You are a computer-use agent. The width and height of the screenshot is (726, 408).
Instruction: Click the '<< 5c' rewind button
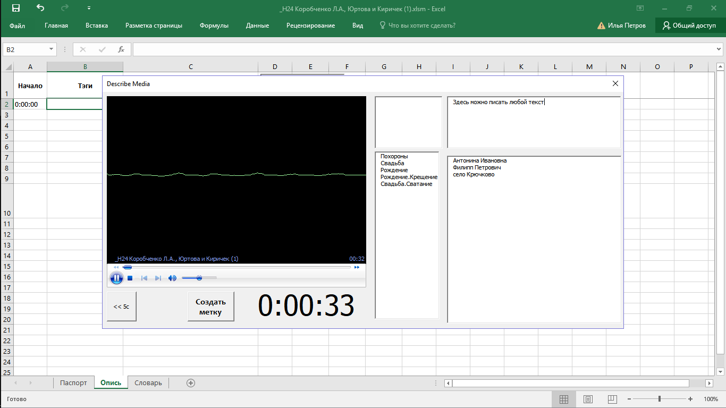(x=122, y=307)
